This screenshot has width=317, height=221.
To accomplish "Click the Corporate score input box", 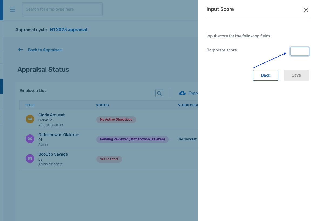I will (300, 51).
